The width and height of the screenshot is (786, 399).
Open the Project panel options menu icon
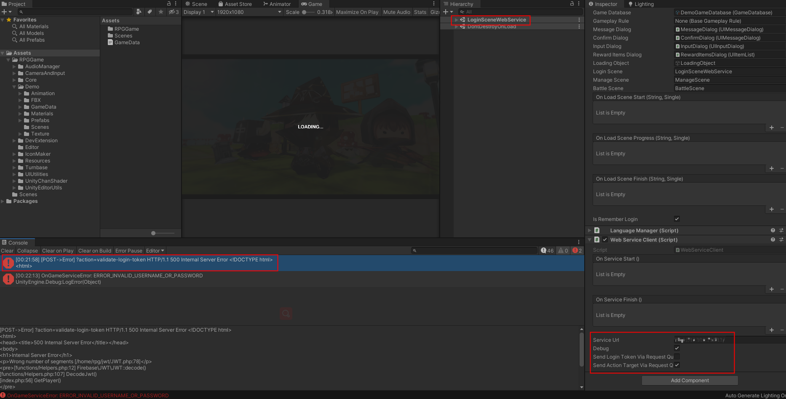point(176,3)
